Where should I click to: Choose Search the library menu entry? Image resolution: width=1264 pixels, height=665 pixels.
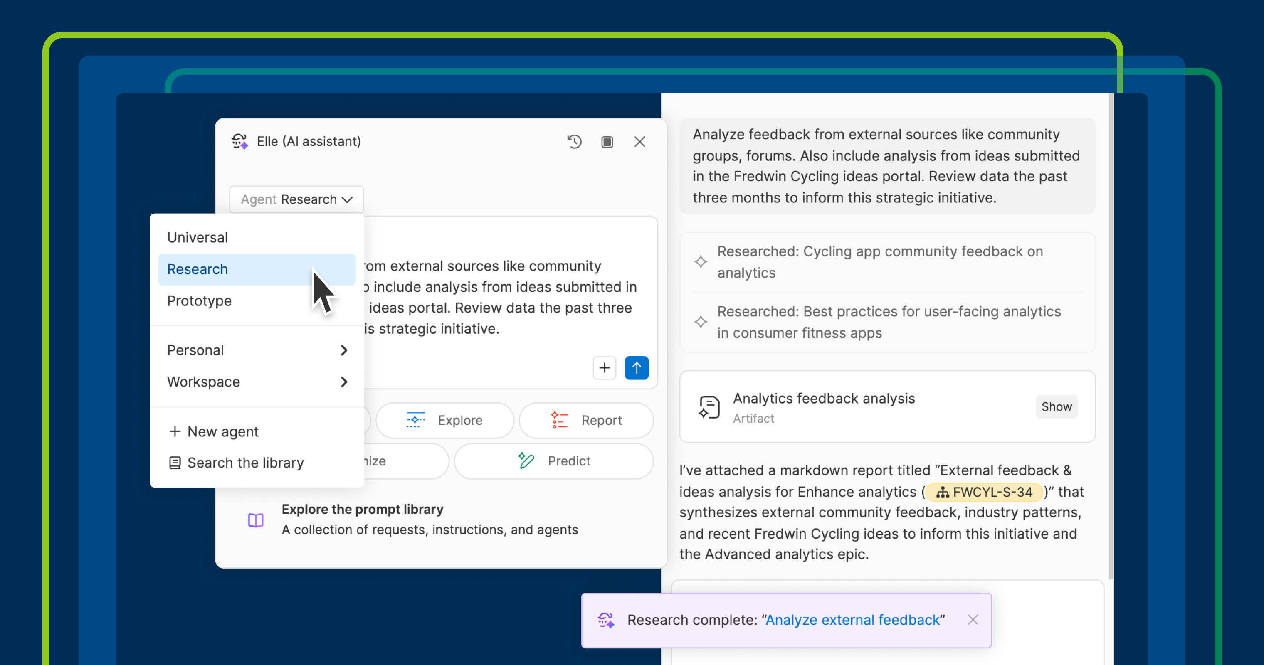pyautogui.click(x=245, y=463)
